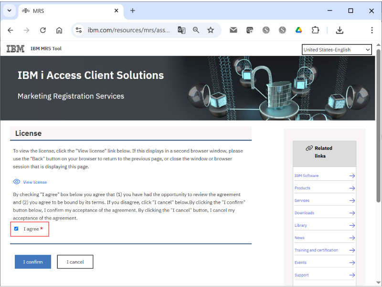Click the eye icon beside View license
This screenshot has height=287, width=382.
click(x=17, y=182)
